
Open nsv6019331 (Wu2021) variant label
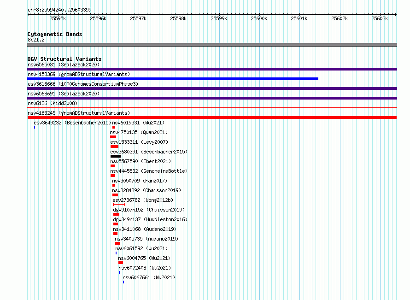pos(138,123)
